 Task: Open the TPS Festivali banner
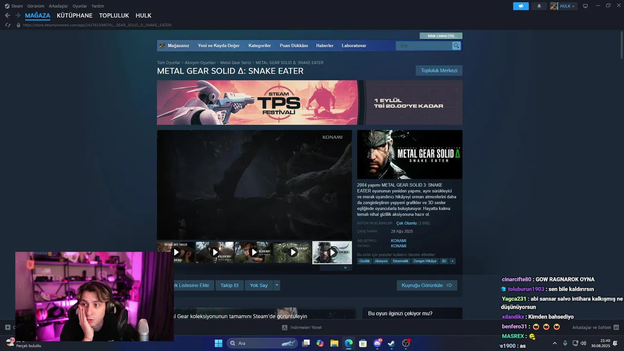pyautogui.click(x=310, y=102)
